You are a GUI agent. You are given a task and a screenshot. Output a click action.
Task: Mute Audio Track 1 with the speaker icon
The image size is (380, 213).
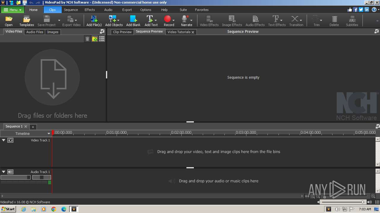click(10, 172)
